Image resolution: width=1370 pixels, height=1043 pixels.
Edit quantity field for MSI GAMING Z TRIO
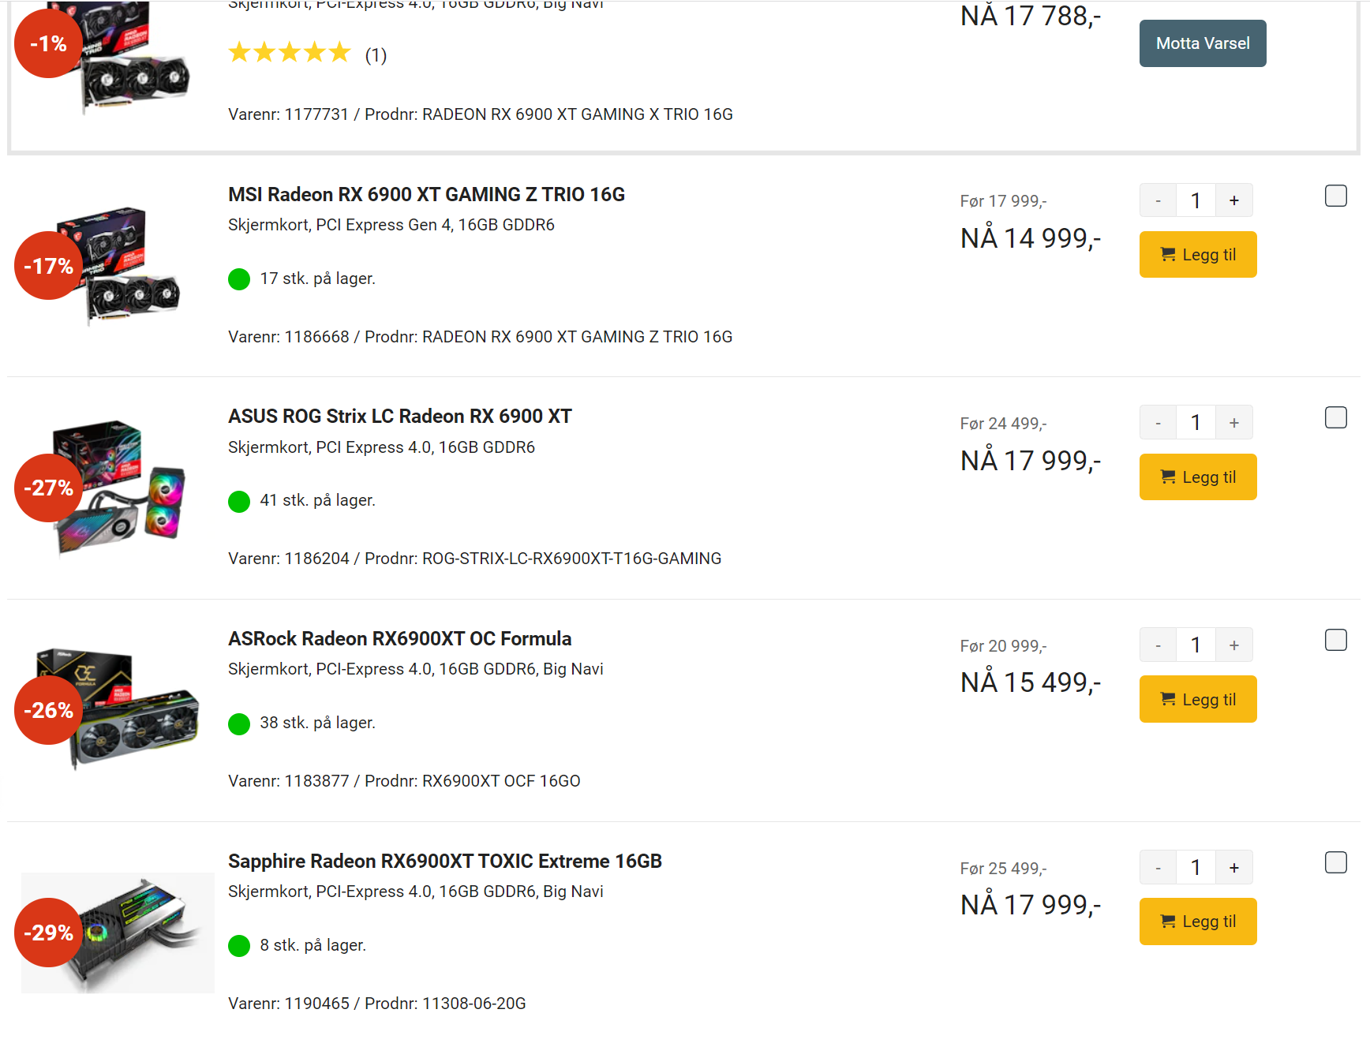pyautogui.click(x=1196, y=200)
